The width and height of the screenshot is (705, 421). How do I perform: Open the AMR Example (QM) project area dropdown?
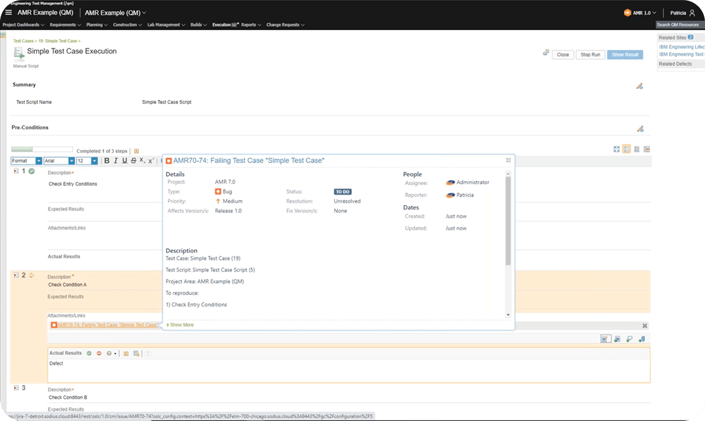pos(116,13)
